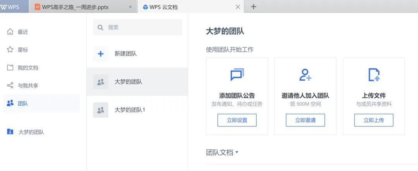Click 立即设置 button
The height and width of the screenshot is (171, 418).
point(237,120)
